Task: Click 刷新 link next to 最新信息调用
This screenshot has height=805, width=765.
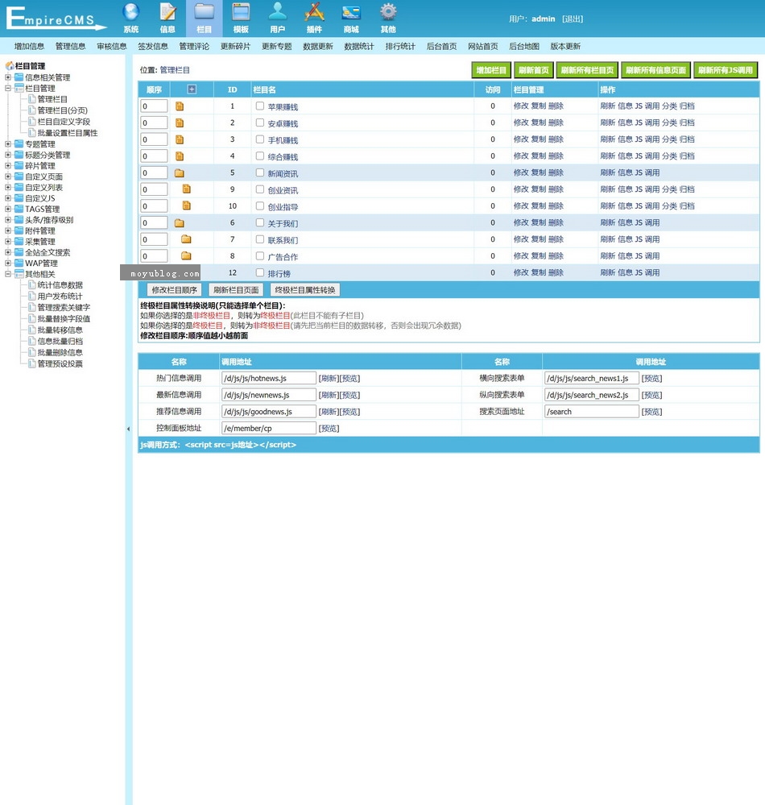Action: click(x=329, y=395)
